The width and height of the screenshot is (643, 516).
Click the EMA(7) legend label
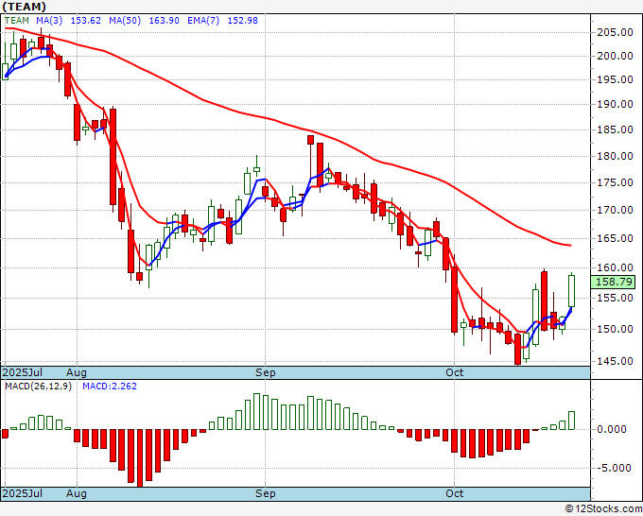click(203, 21)
